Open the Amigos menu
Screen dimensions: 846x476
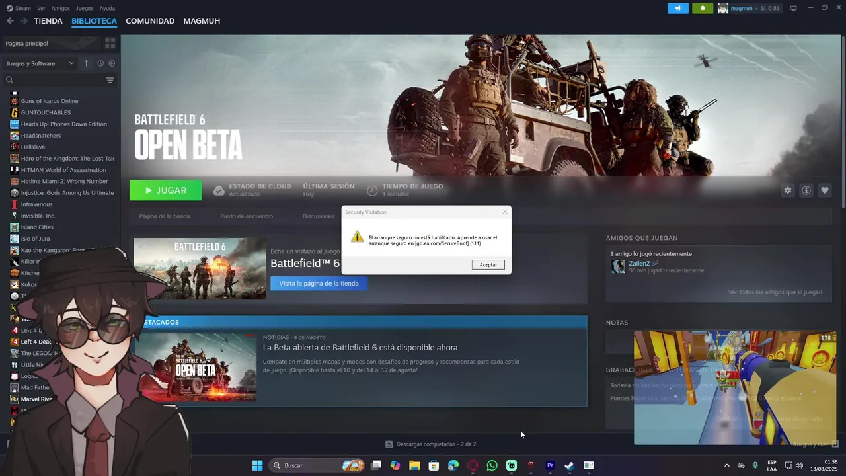point(61,8)
